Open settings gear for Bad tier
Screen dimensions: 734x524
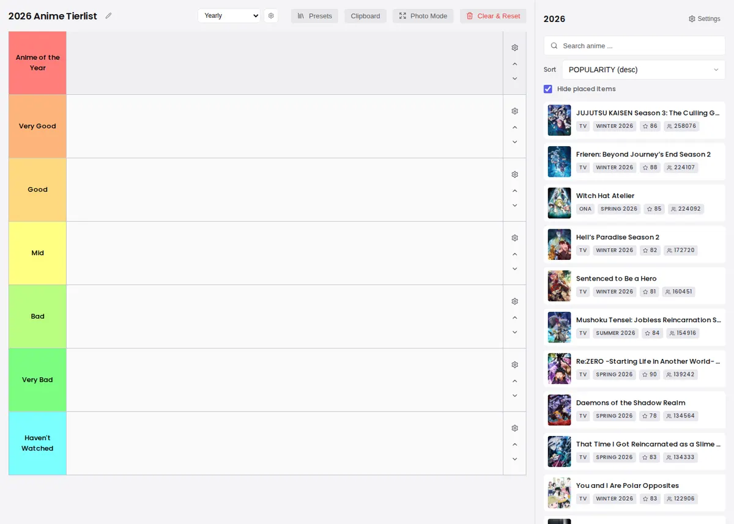514,301
